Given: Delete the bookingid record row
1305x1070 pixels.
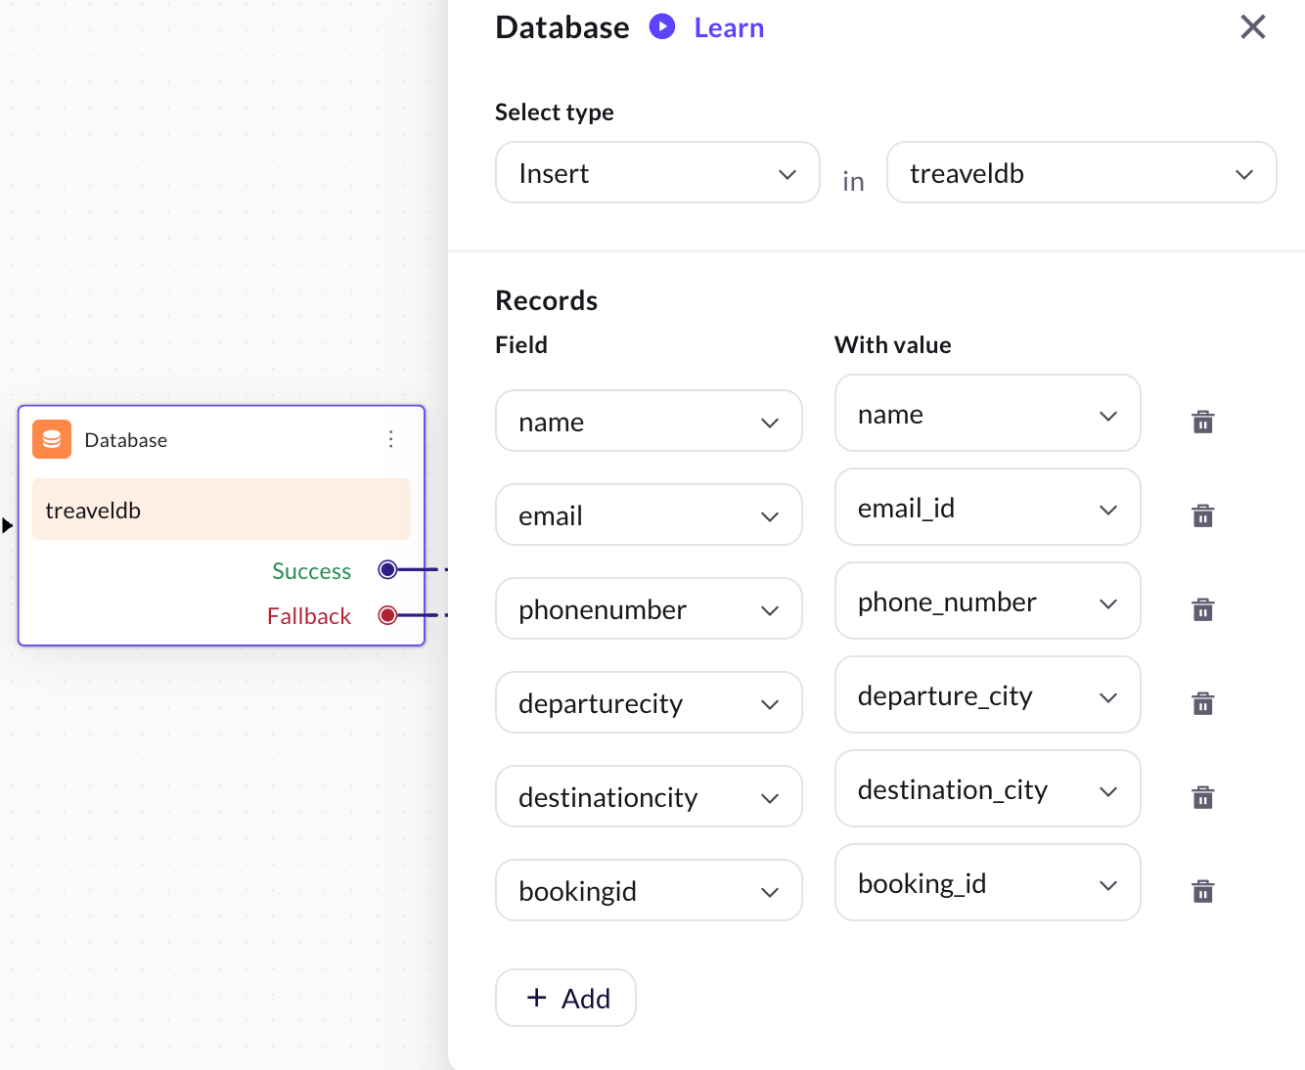Looking at the screenshot, I should click(x=1202, y=891).
